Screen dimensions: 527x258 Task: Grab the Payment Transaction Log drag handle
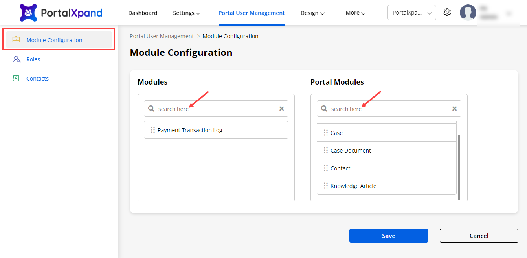[x=153, y=130]
